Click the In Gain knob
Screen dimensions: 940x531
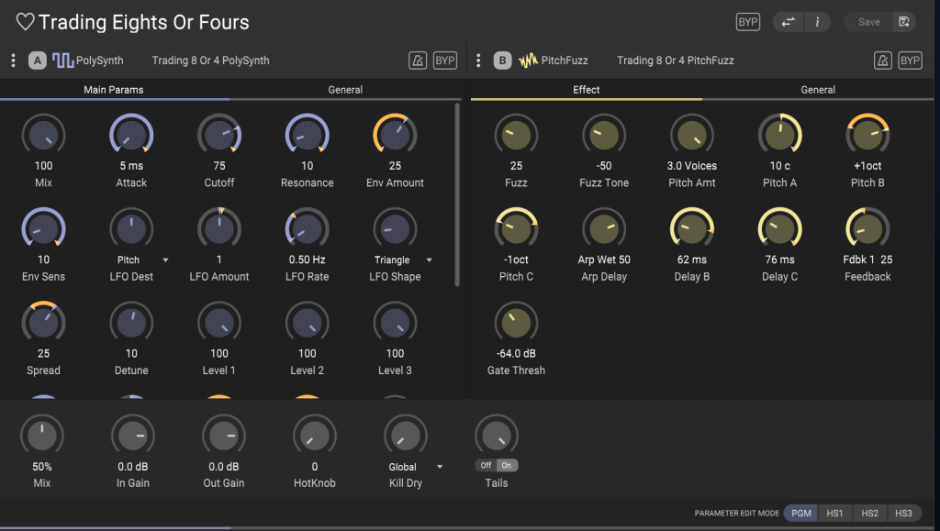point(133,436)
